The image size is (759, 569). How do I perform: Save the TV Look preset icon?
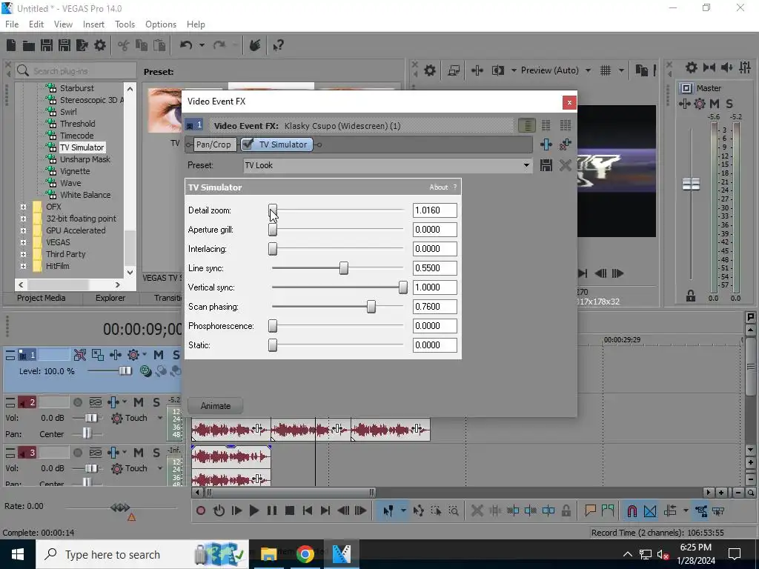click(x=546, y=165)
